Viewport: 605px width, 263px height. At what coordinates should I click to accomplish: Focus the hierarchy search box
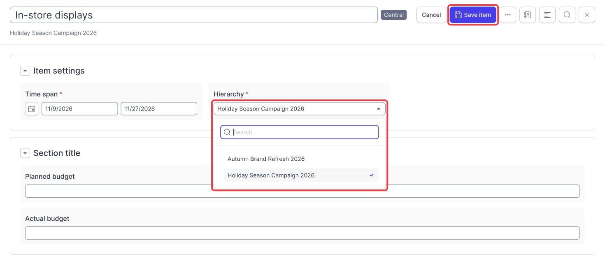point(300,132)
